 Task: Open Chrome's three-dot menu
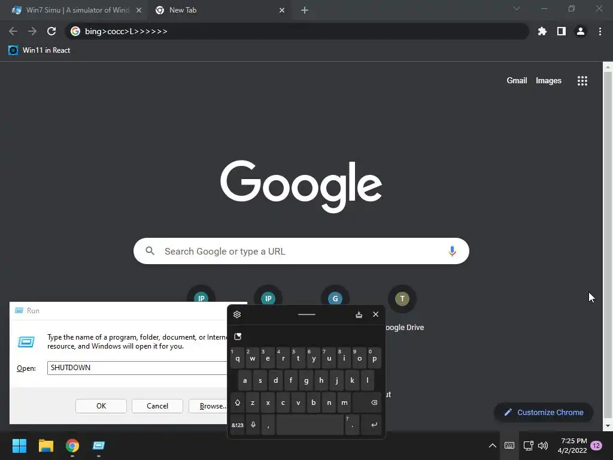click(600, 31)
